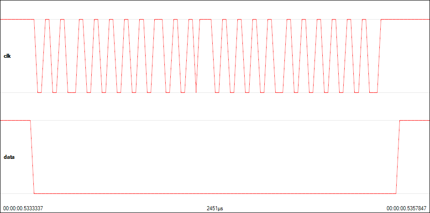Click the 2451µs duration label
Image resolution: width=430 pixels, height=213 pixels.
[215, 208]
